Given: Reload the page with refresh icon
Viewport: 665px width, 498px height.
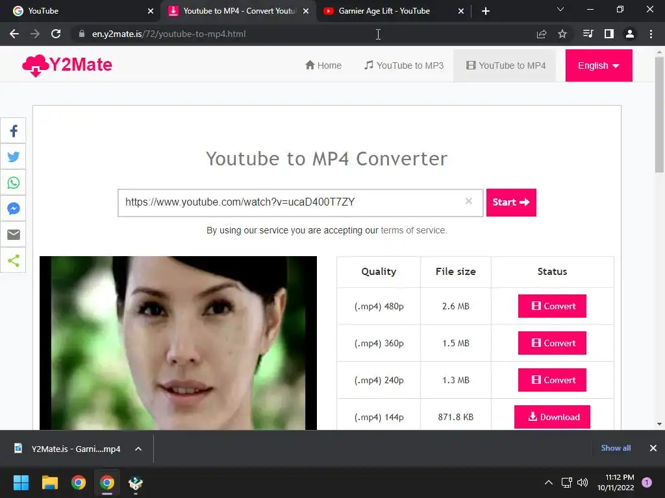Looking at the screenshot, I should tap(56, 34).
